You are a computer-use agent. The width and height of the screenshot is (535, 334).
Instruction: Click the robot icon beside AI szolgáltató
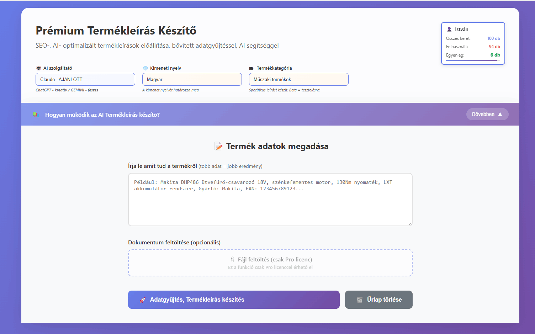click(38, 68)
